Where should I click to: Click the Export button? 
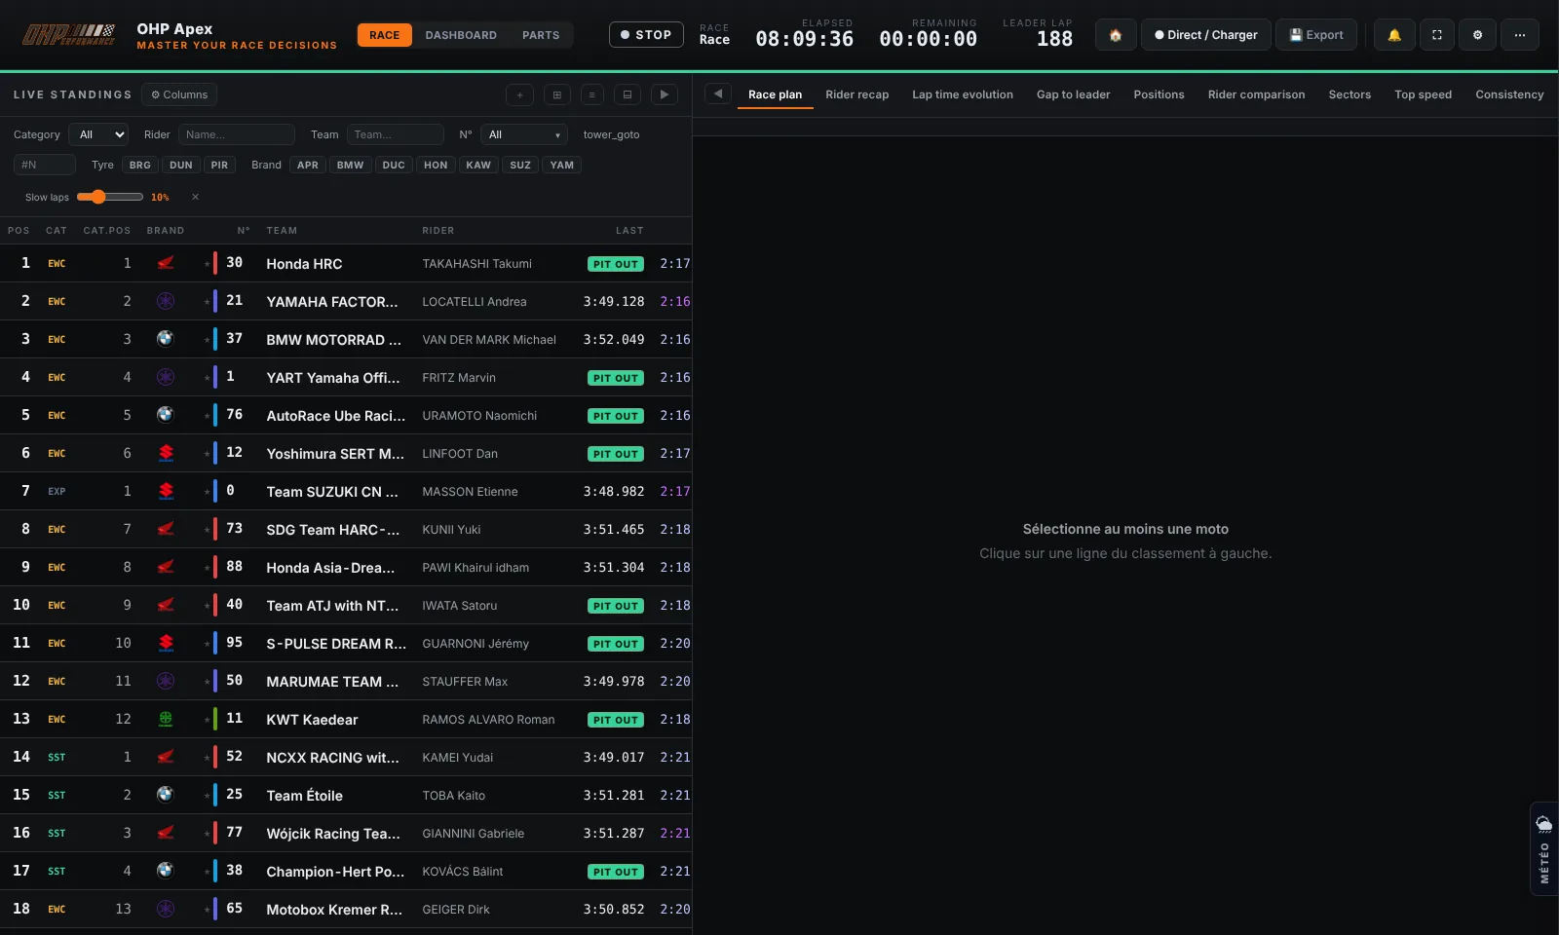[1316, 35]
